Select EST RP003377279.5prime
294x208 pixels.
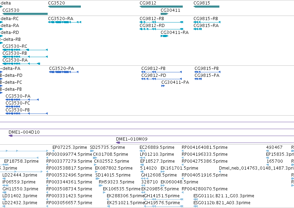coord(69,161)
